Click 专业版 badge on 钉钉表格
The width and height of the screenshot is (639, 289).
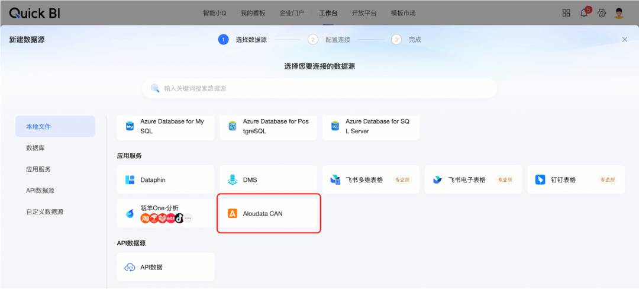[x=608, y=180]
